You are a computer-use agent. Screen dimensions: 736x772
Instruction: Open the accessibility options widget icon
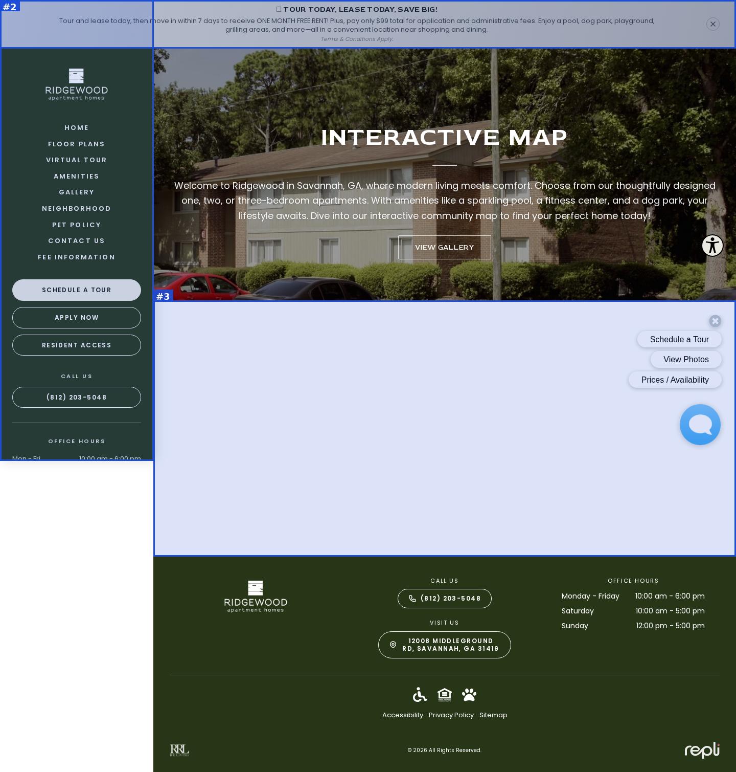click(x=712, y=246)
